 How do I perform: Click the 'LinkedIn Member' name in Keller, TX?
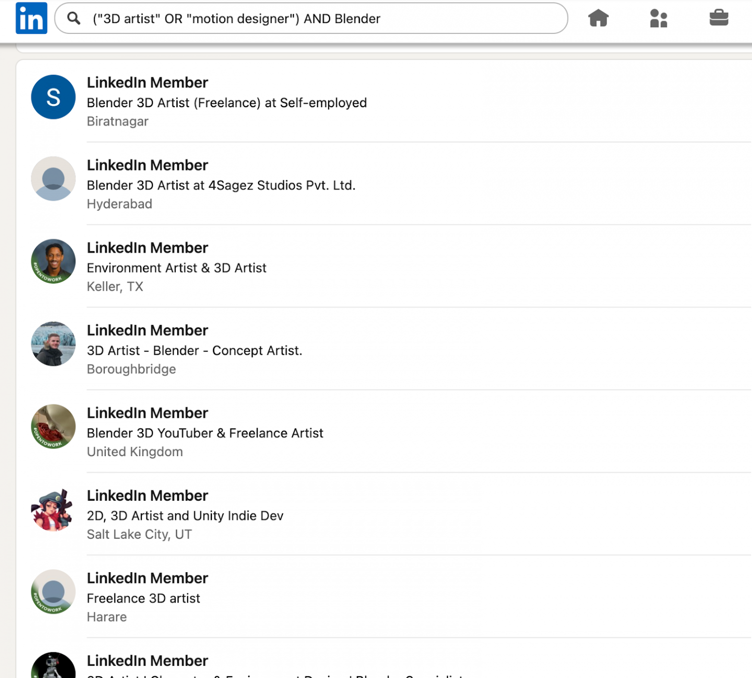coord(147,248)
